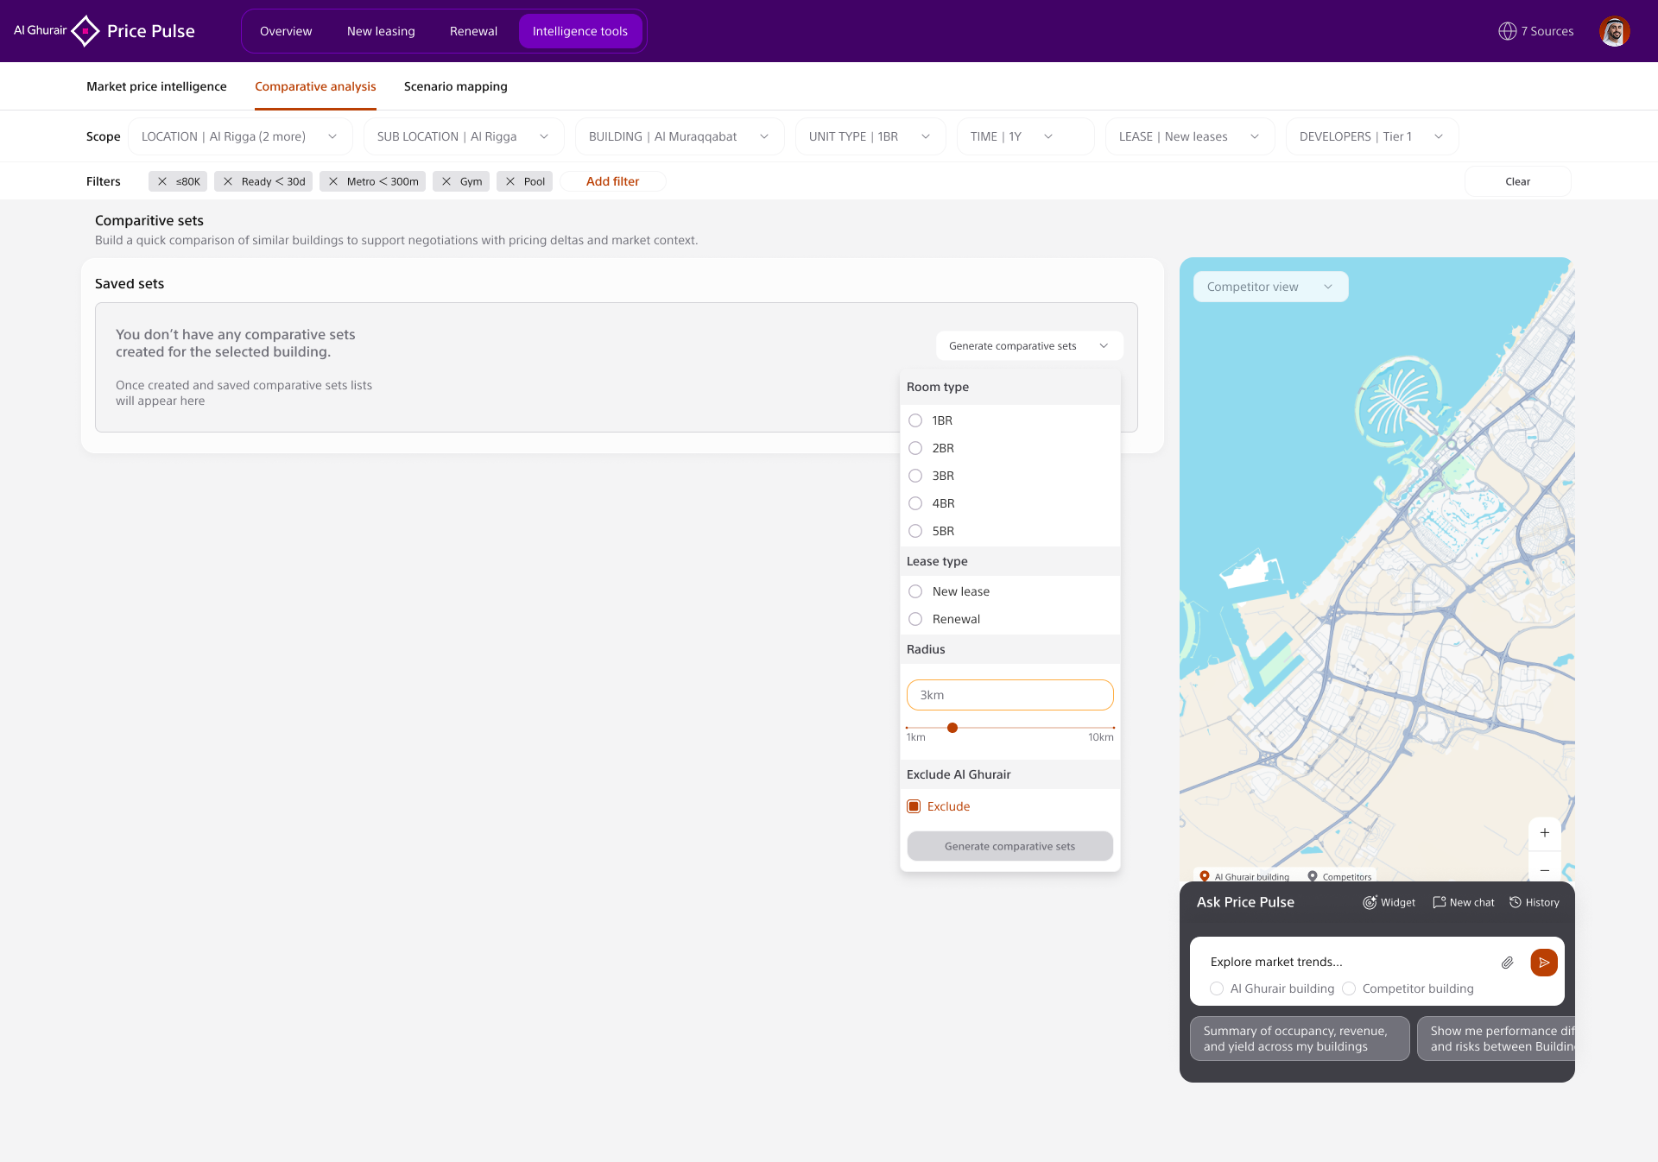Screen dimensions: 1658x1162
Task: Open the Intelligence tools tab
Action: (580, 31)
